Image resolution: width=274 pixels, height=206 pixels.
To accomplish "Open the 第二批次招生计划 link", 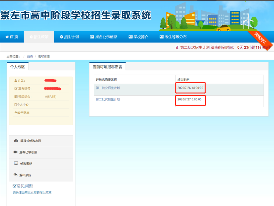I will pyautogui.click(x=108, y=99).
